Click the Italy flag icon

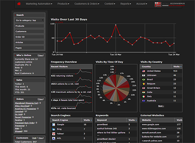144,97
